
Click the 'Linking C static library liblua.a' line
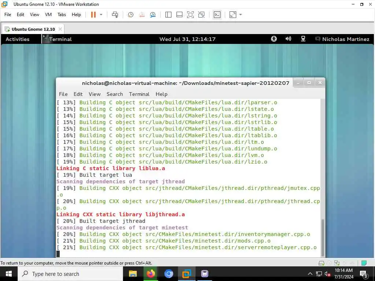111,168
